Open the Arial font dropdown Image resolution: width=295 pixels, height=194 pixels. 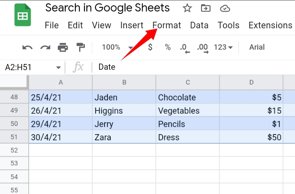point(257,47)
